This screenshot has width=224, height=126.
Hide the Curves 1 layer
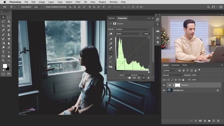click(164, 85)
